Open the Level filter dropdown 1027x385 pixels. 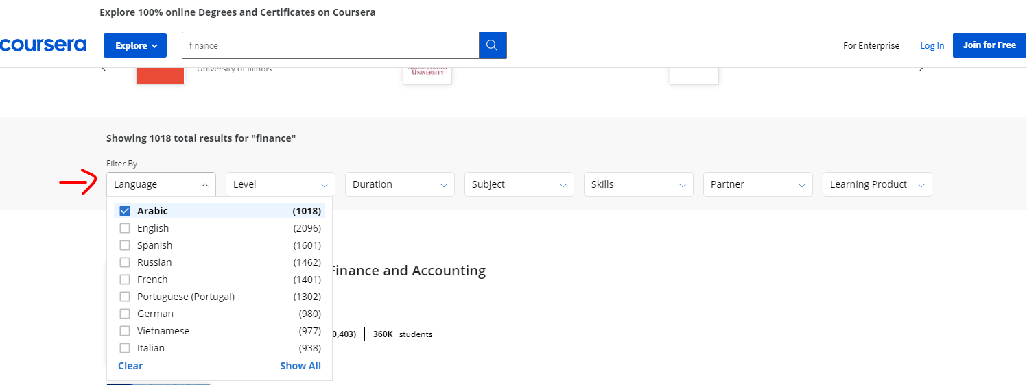(x=281, y=184)
